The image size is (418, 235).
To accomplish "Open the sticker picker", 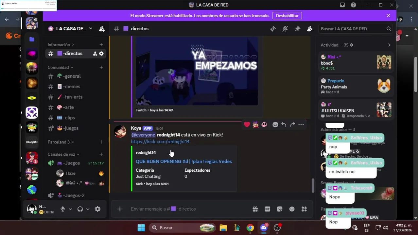I will click(x=280, y=209).
